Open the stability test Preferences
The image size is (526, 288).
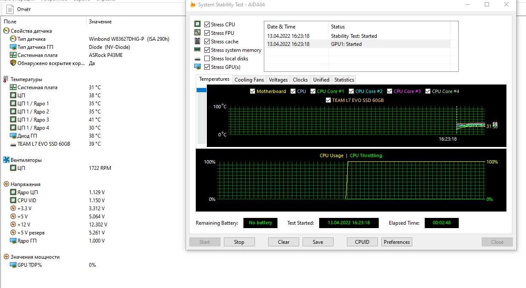coord(397,242)
